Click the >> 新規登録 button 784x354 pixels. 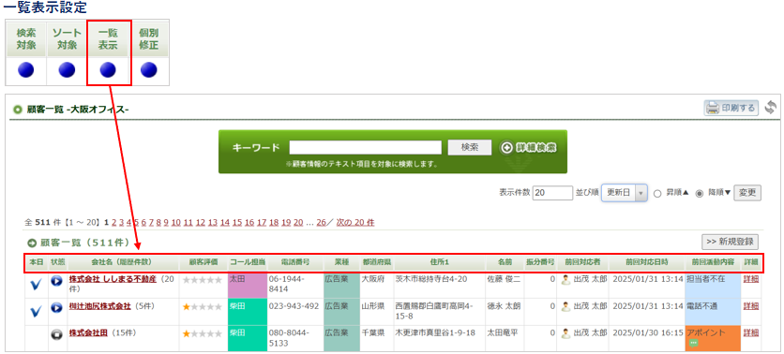(730, 242)
